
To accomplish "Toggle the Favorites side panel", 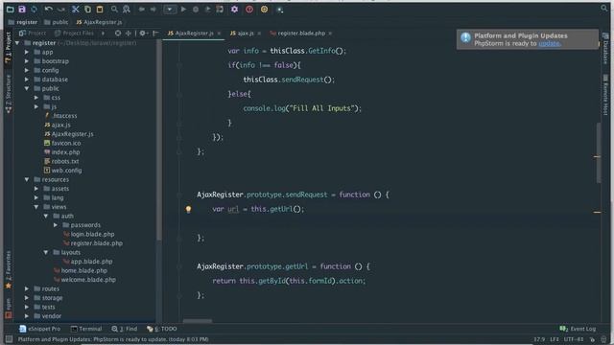I will point(9,270).
